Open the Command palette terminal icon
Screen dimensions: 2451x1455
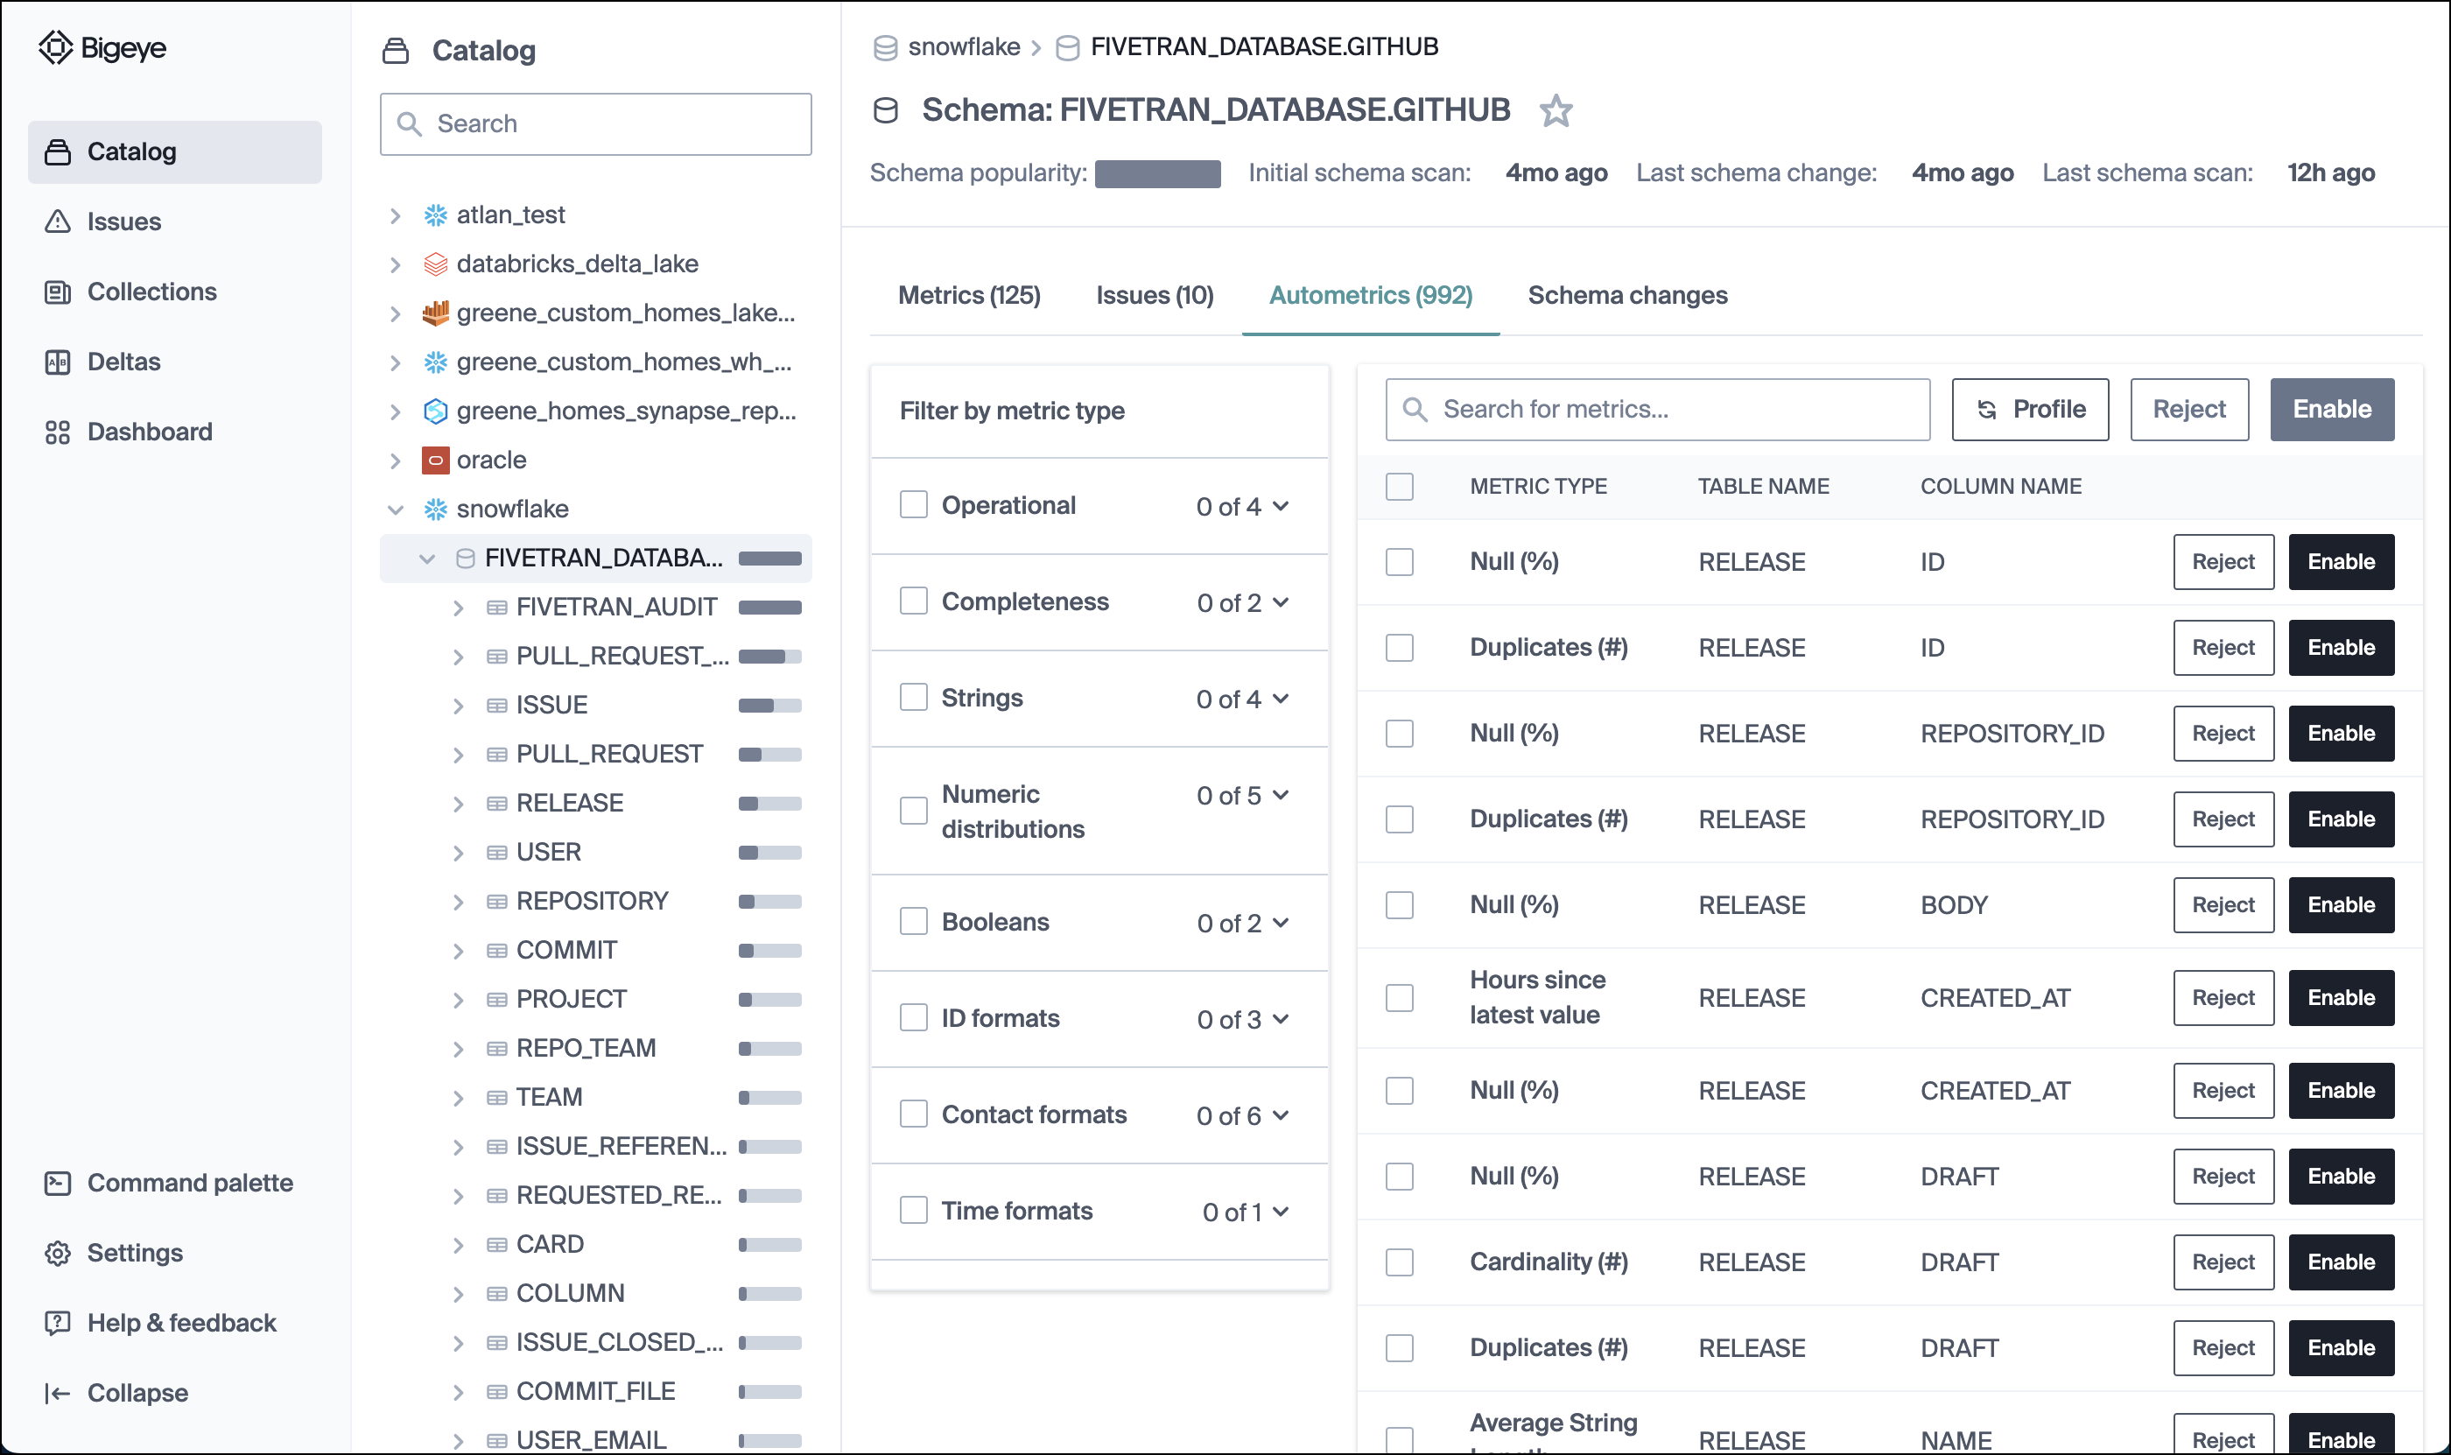(x=58, y=1184)
